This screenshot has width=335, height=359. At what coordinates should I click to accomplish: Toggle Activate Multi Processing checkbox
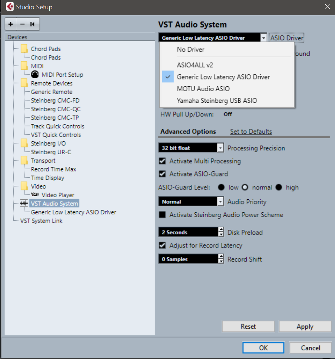point(162,161)
